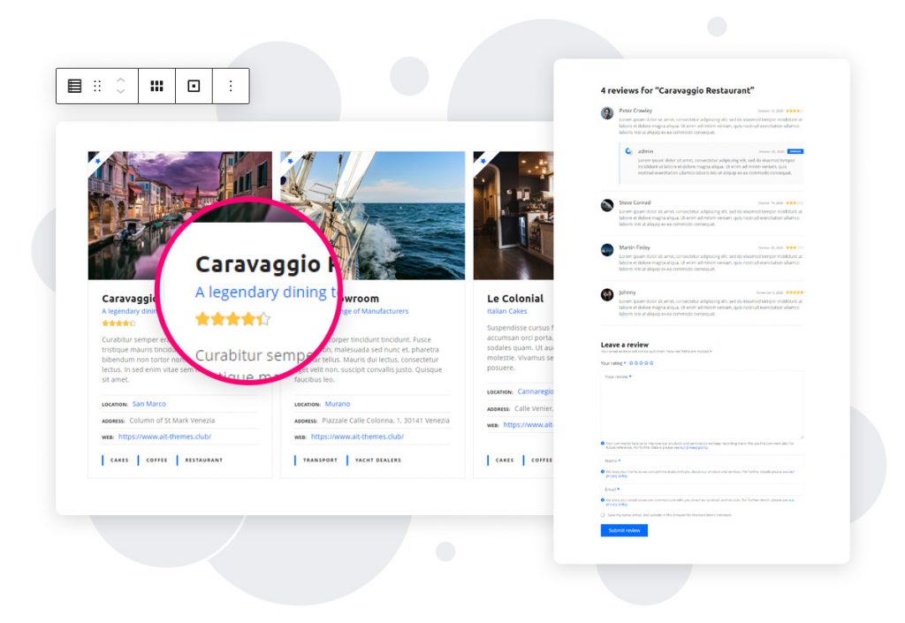Screen dimensions: 905x623
Task: Click the Leave a review heading
Action: (625, 345)
